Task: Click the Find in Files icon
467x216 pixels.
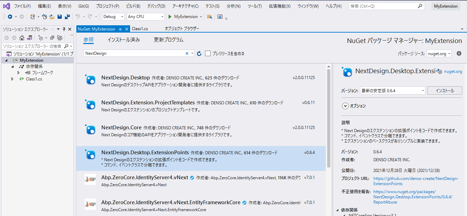Action: click(x=209, y=17)
